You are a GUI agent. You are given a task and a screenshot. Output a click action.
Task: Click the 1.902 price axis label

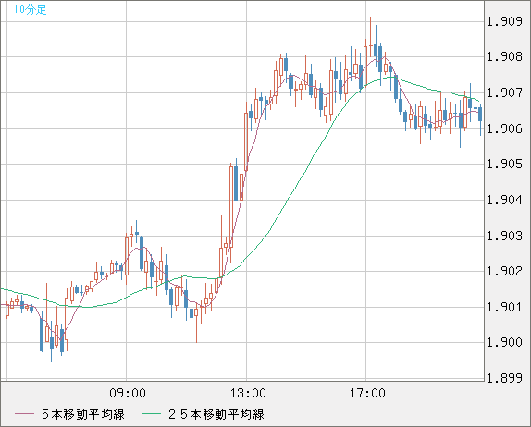pyautogui.click(x=504, y=271)
